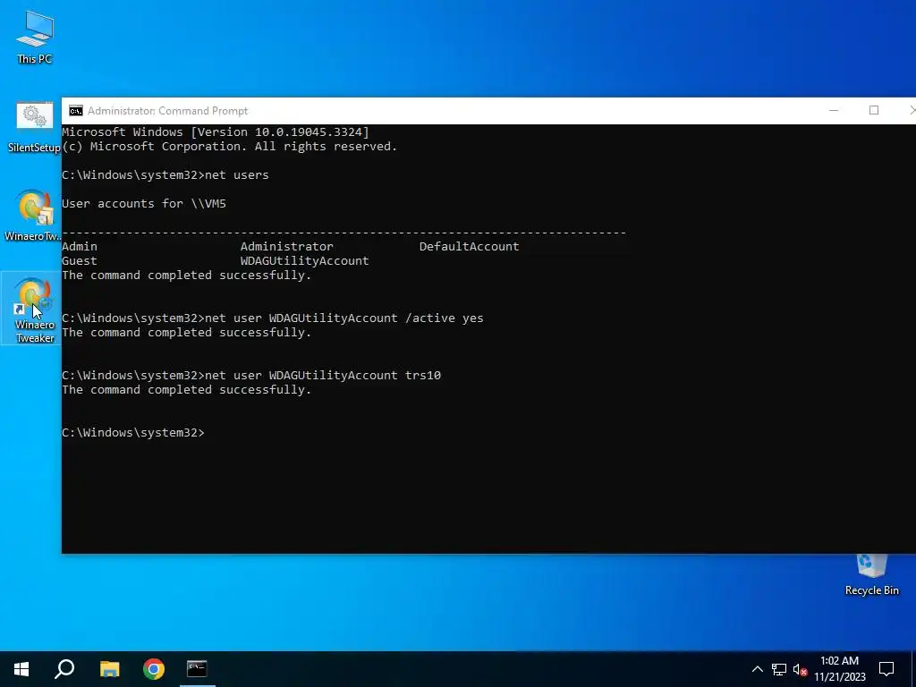Show hidden system tray icons
The height and width of the screenshot is (687, 916).
(x=757, y=669)
